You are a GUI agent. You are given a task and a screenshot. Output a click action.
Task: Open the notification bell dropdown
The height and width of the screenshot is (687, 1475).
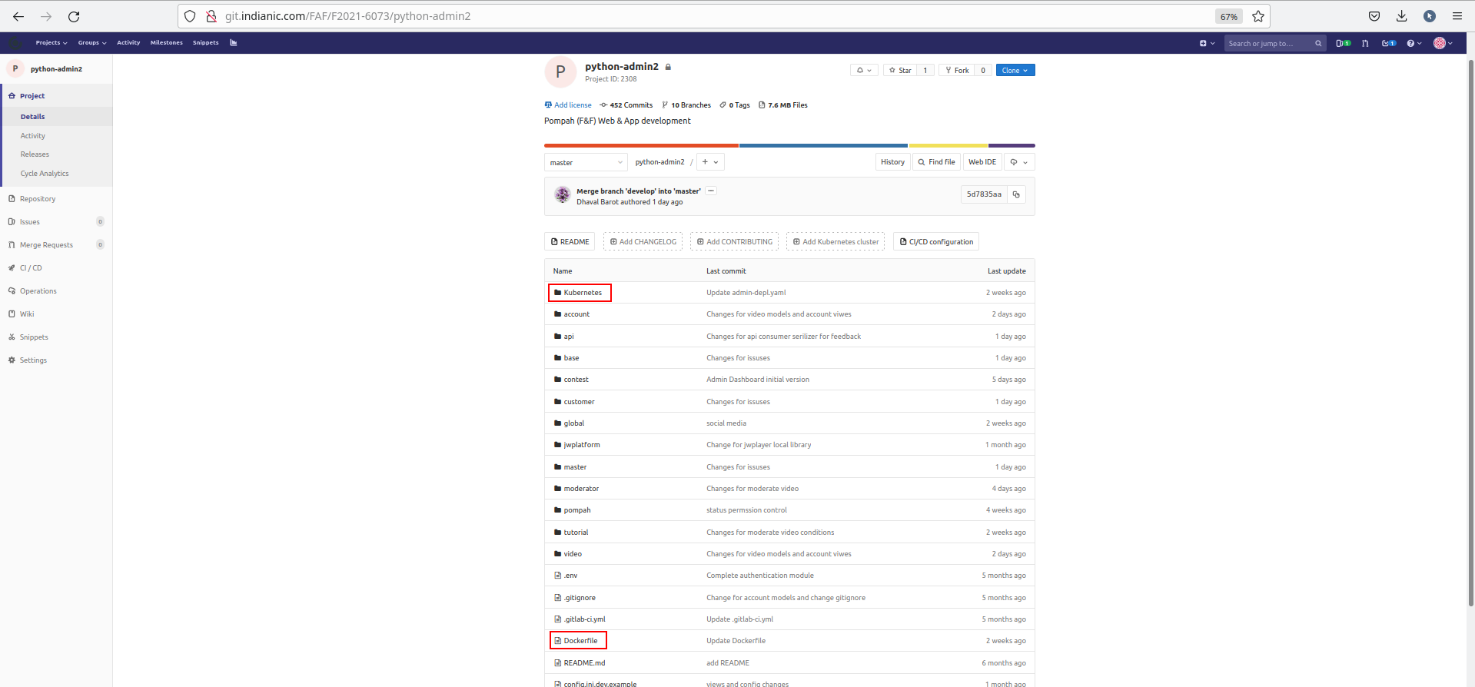(x=864, y=70)
